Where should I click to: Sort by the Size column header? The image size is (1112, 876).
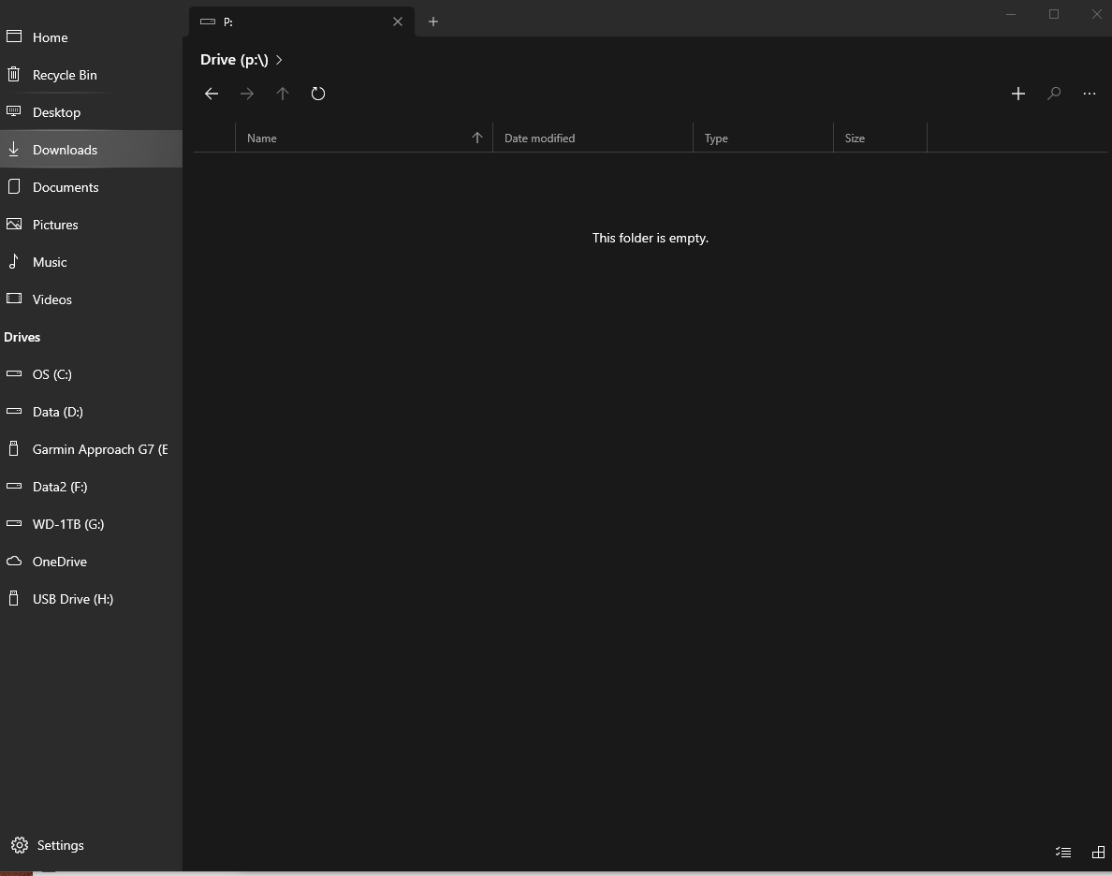coord(880,139)
